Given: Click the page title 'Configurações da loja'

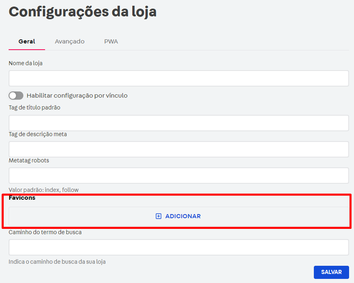Looking at the screenshot, I should tap(82, 11).
